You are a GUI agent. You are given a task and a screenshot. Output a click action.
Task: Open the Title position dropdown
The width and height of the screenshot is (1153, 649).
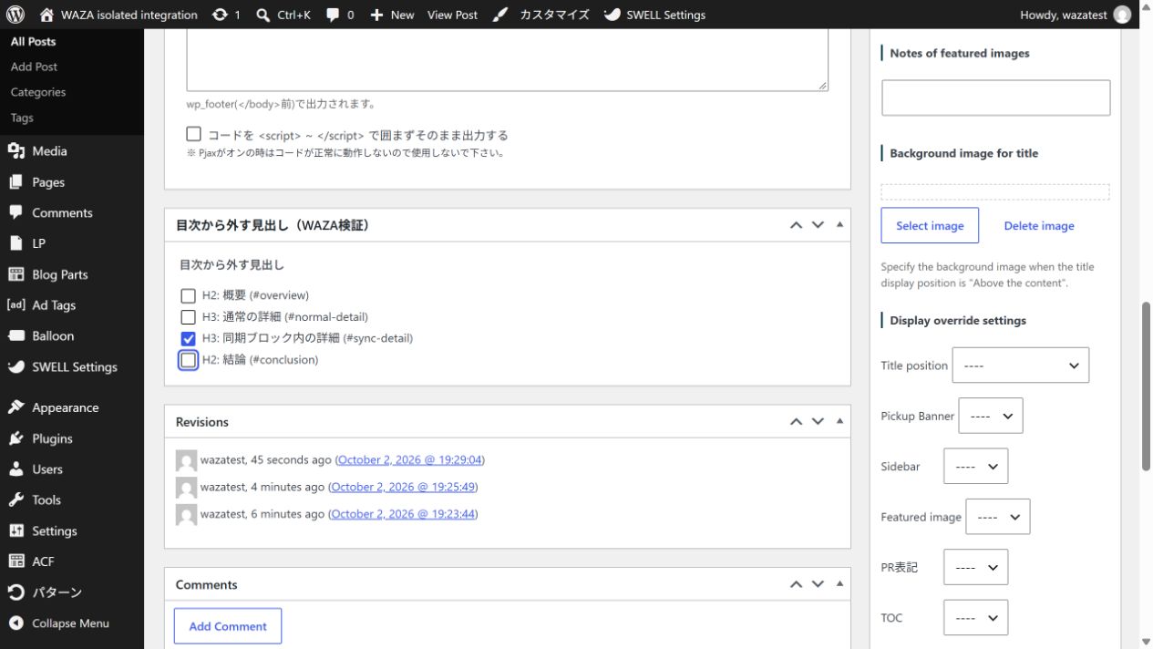[1020, 366]
